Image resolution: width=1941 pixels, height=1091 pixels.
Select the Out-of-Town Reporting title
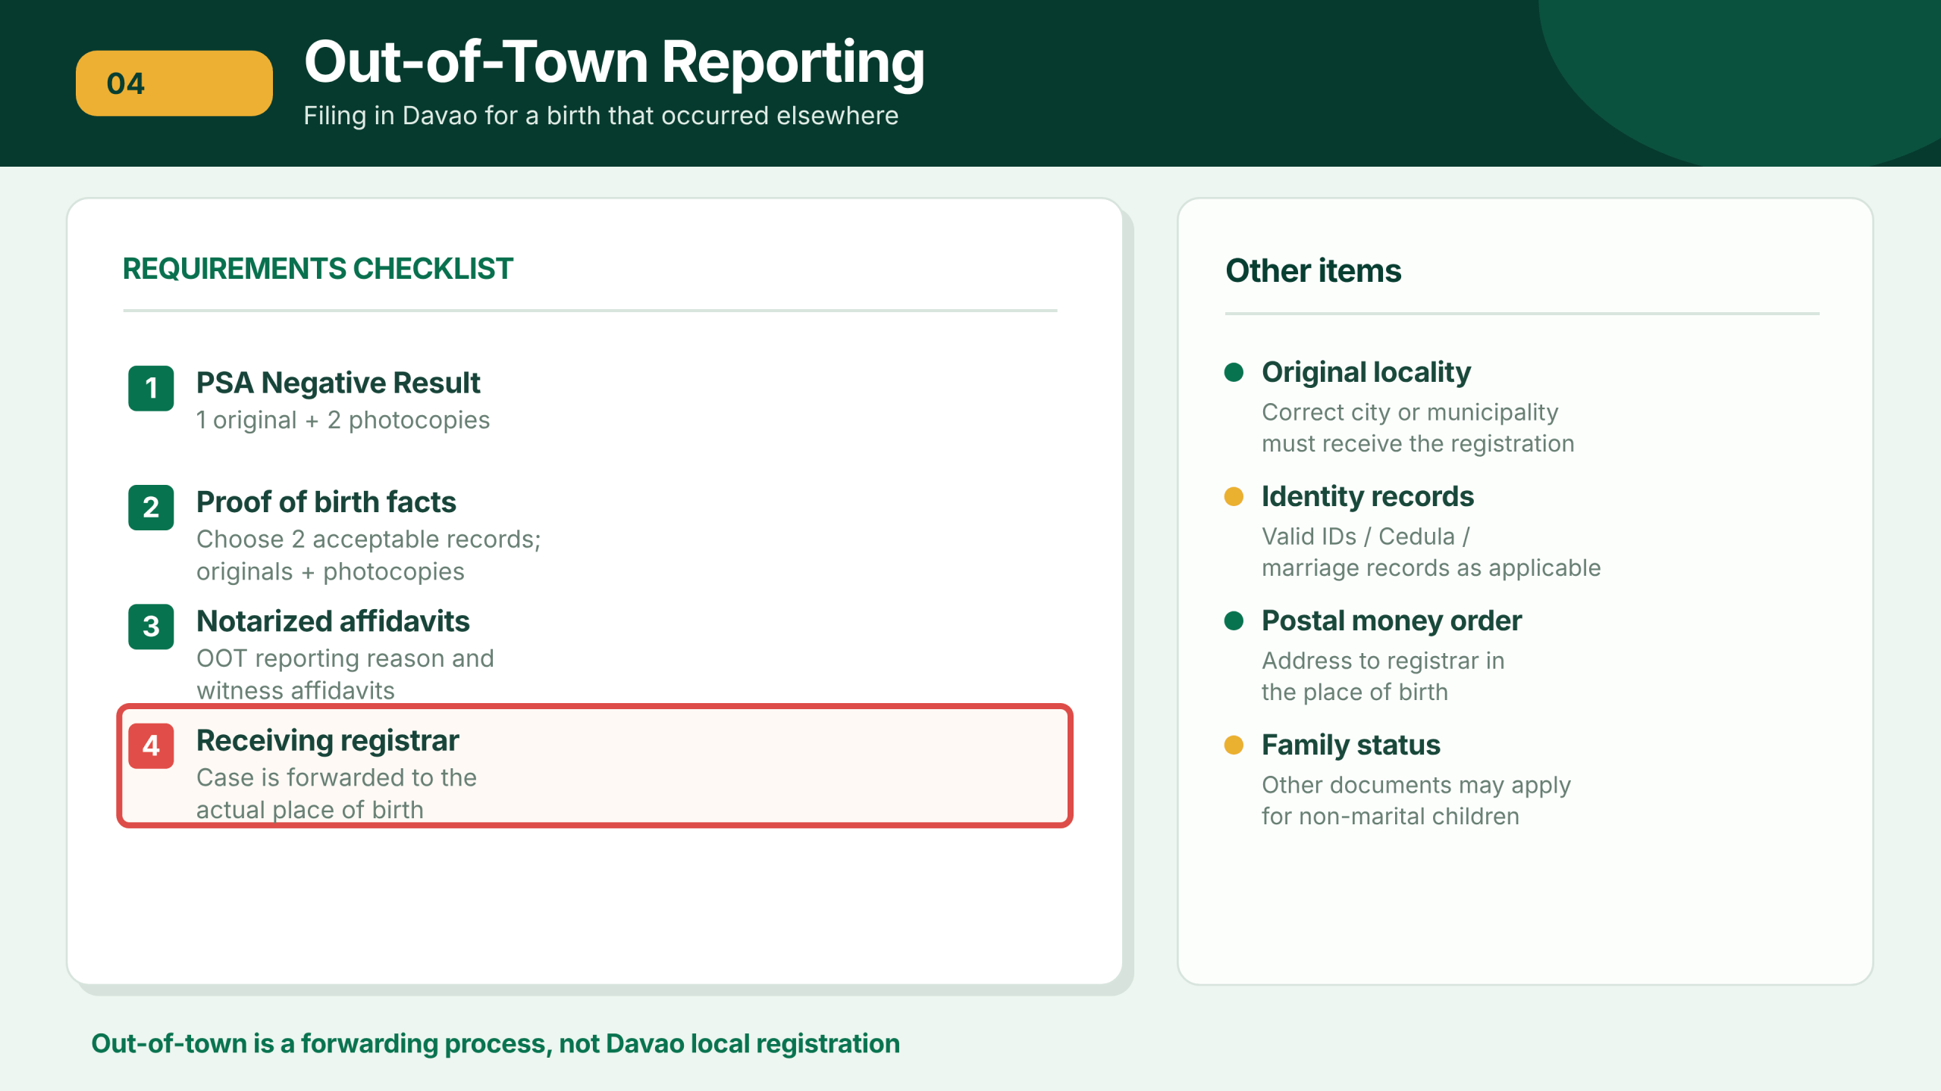(614, 63)
